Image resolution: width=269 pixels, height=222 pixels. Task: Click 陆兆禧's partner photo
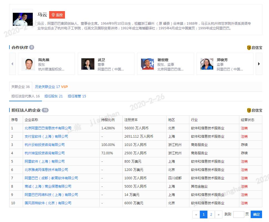(x=28, y=64)
